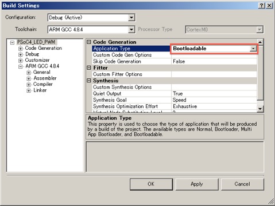The height and width of the screenshot is (206, 275).
Task: Select General under ARM GCC 4.8.4
Action: [x=42, y=72]
